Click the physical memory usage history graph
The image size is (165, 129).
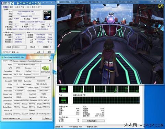[106, 100]
